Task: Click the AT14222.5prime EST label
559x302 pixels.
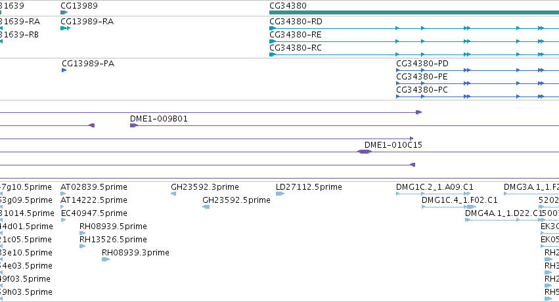Action: [x=94, y=200]
